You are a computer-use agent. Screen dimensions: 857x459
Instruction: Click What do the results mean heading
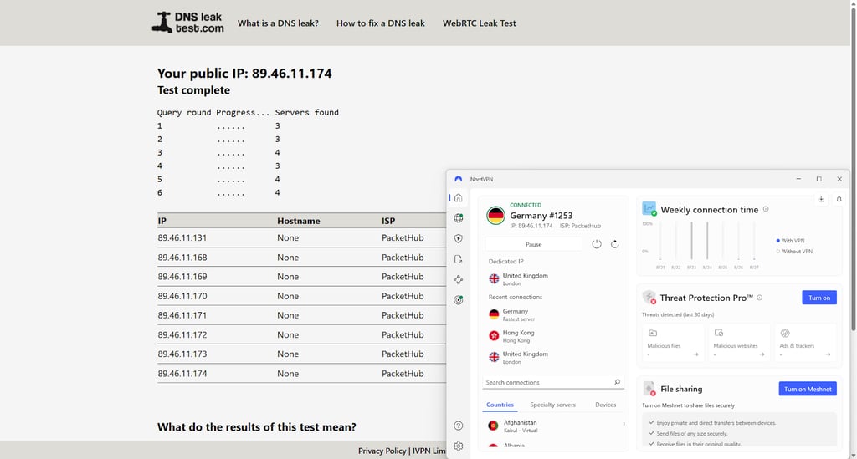[256, 426]
